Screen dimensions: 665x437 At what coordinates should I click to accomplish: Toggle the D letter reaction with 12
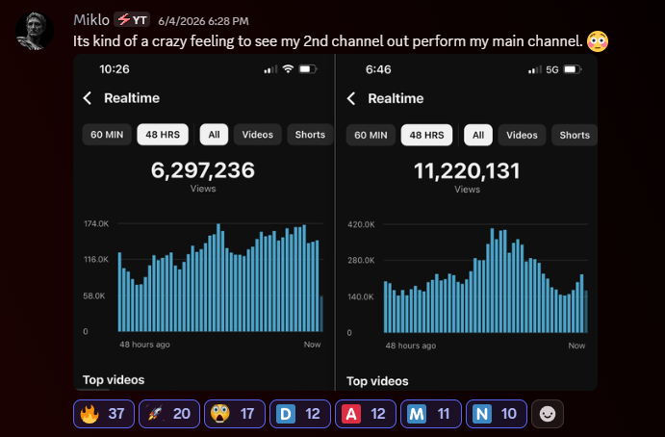(x=300, y=414)
